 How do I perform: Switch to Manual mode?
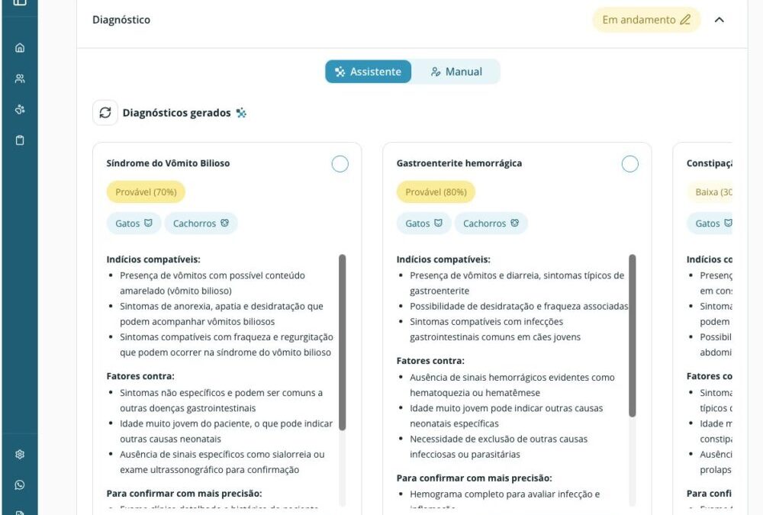coord(456,72)
